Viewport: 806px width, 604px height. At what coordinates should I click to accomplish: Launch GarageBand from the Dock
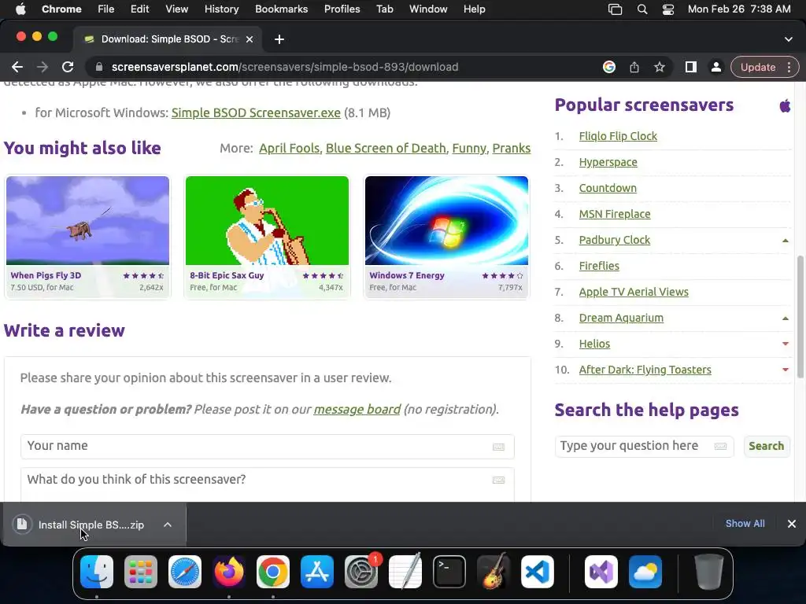[x=494, y=572]
